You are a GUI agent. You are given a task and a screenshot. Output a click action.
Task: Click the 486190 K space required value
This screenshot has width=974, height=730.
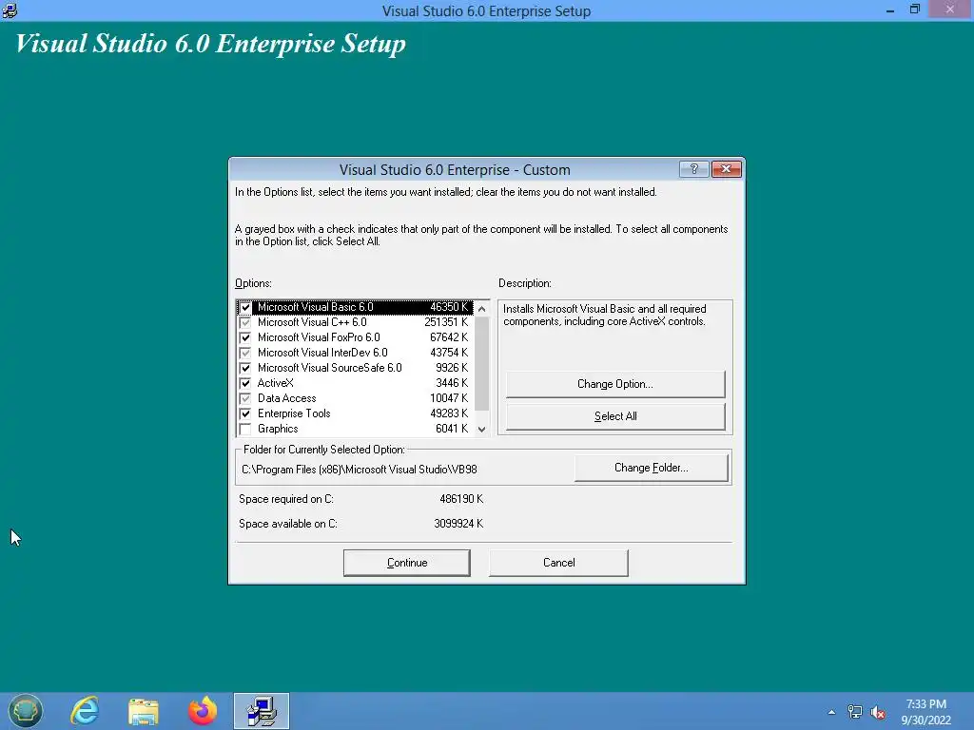coord(461,499)
